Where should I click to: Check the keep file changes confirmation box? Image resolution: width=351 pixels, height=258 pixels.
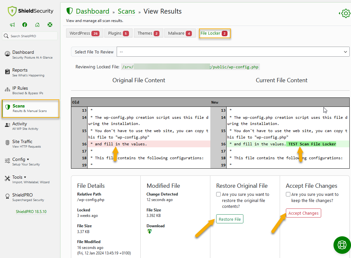tap(288, 194)
